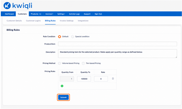
Task: Expand the Invoices menu
Action: (x=49, y=14)
